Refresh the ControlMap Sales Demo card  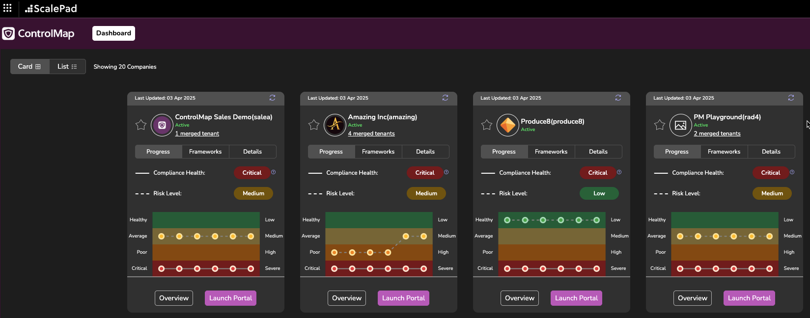[272, 98]
